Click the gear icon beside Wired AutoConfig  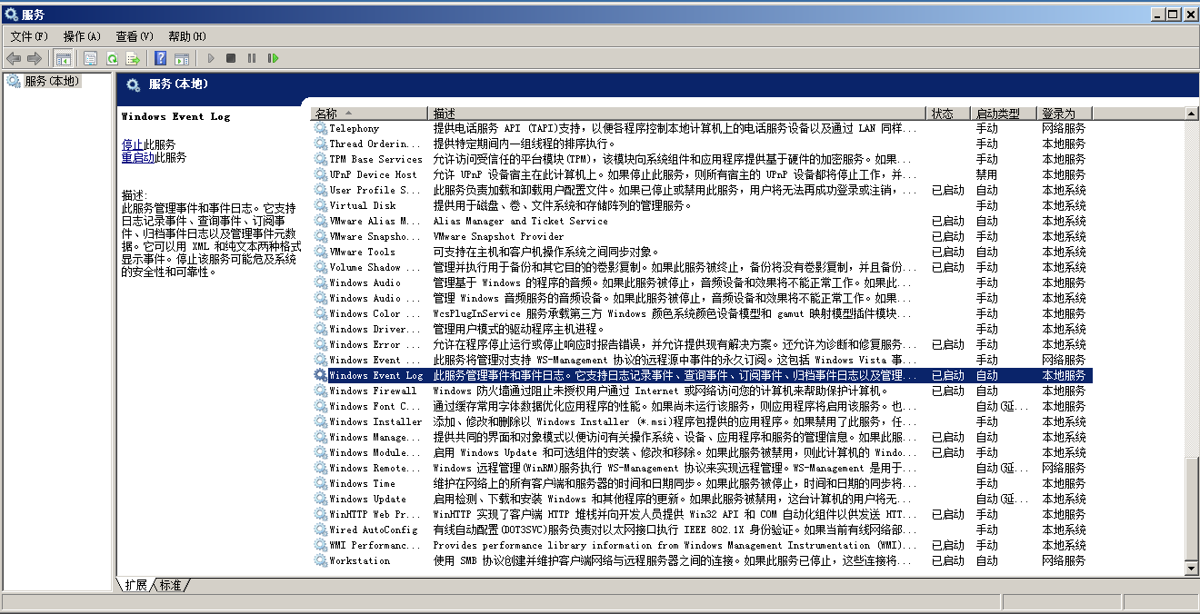click(x=320, y=530)
